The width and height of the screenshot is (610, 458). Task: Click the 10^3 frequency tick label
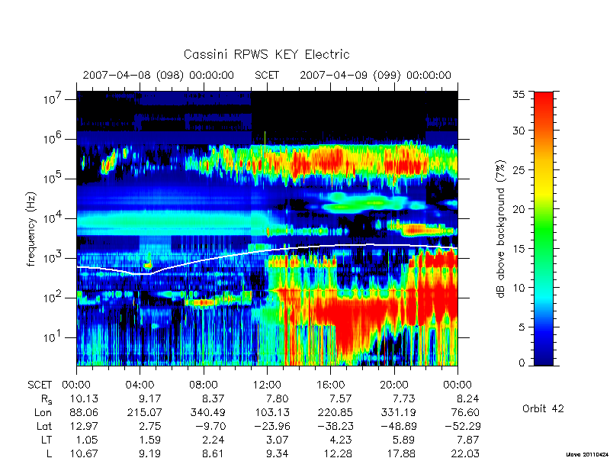click(53, 258)
